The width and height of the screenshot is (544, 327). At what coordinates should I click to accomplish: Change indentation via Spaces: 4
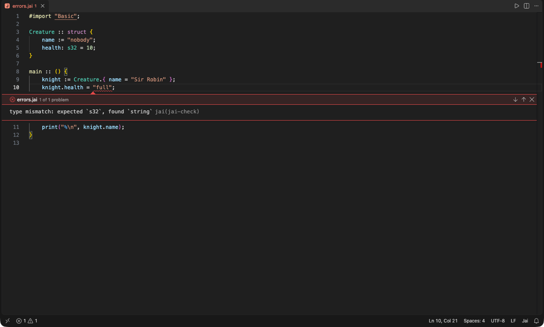[474, 321]
